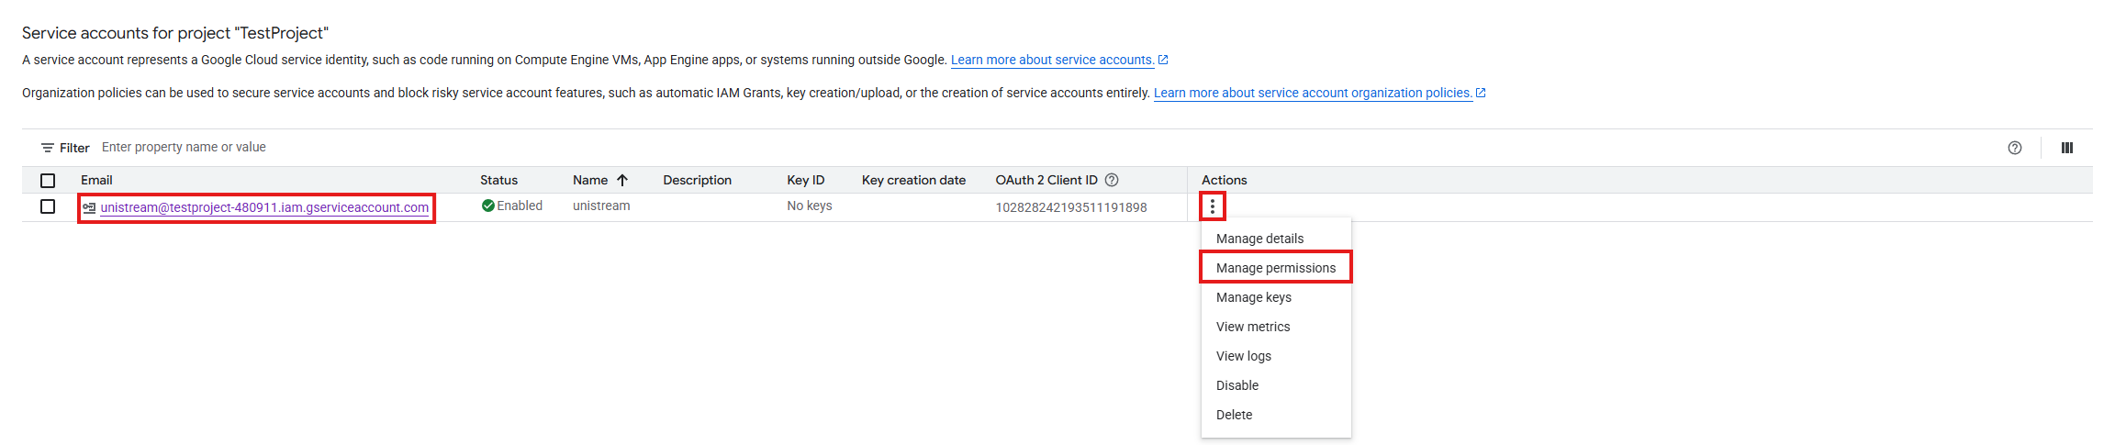Click the filter property name input field

click(367, 147)
